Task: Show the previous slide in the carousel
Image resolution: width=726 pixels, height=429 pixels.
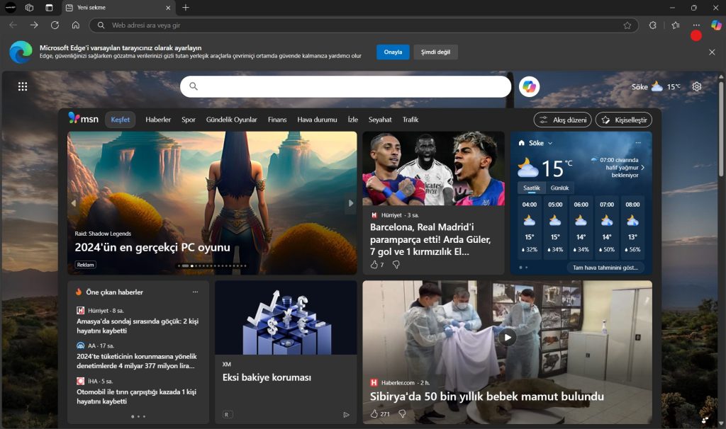Action: [x=73, y=203]
